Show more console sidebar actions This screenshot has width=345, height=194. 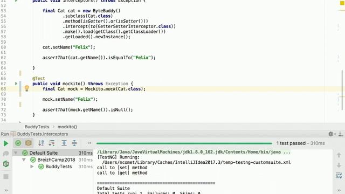point(339,190)
